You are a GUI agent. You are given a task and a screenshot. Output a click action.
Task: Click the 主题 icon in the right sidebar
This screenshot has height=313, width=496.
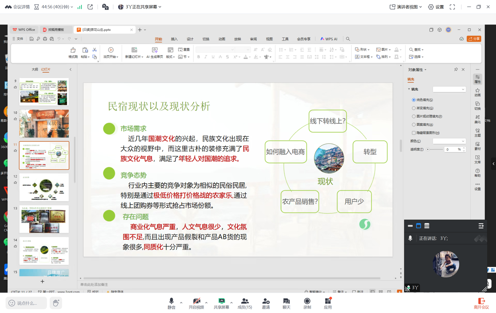(x=477, y=132)
